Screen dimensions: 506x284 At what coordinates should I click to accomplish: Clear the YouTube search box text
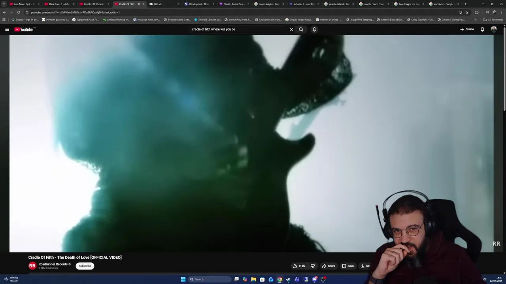point(291,29)
